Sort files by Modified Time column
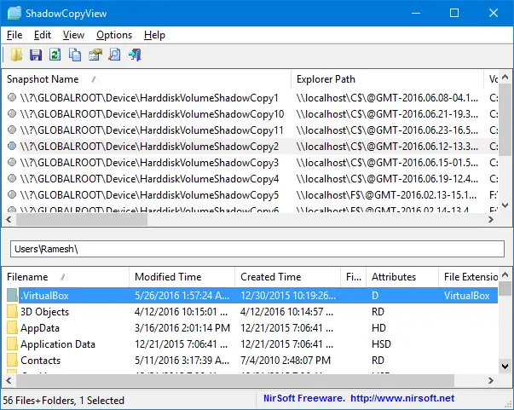Screen dimensions: 514x410 coord(182,277)
